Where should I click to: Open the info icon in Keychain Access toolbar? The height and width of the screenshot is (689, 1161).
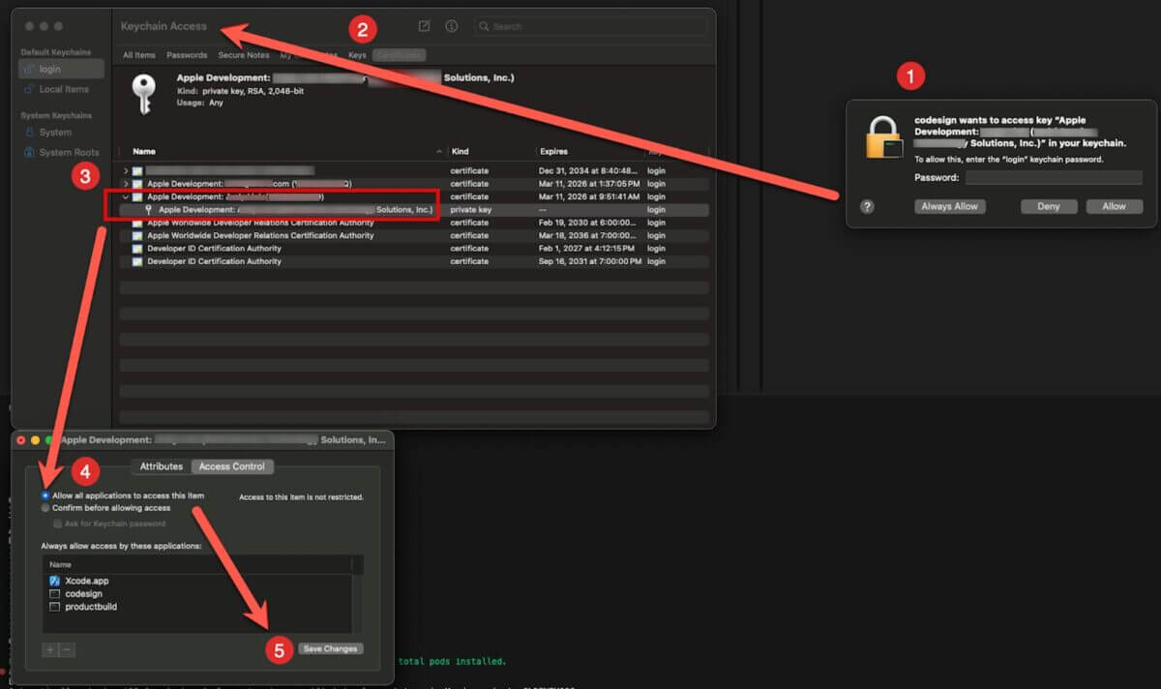[x=452, y=26]
